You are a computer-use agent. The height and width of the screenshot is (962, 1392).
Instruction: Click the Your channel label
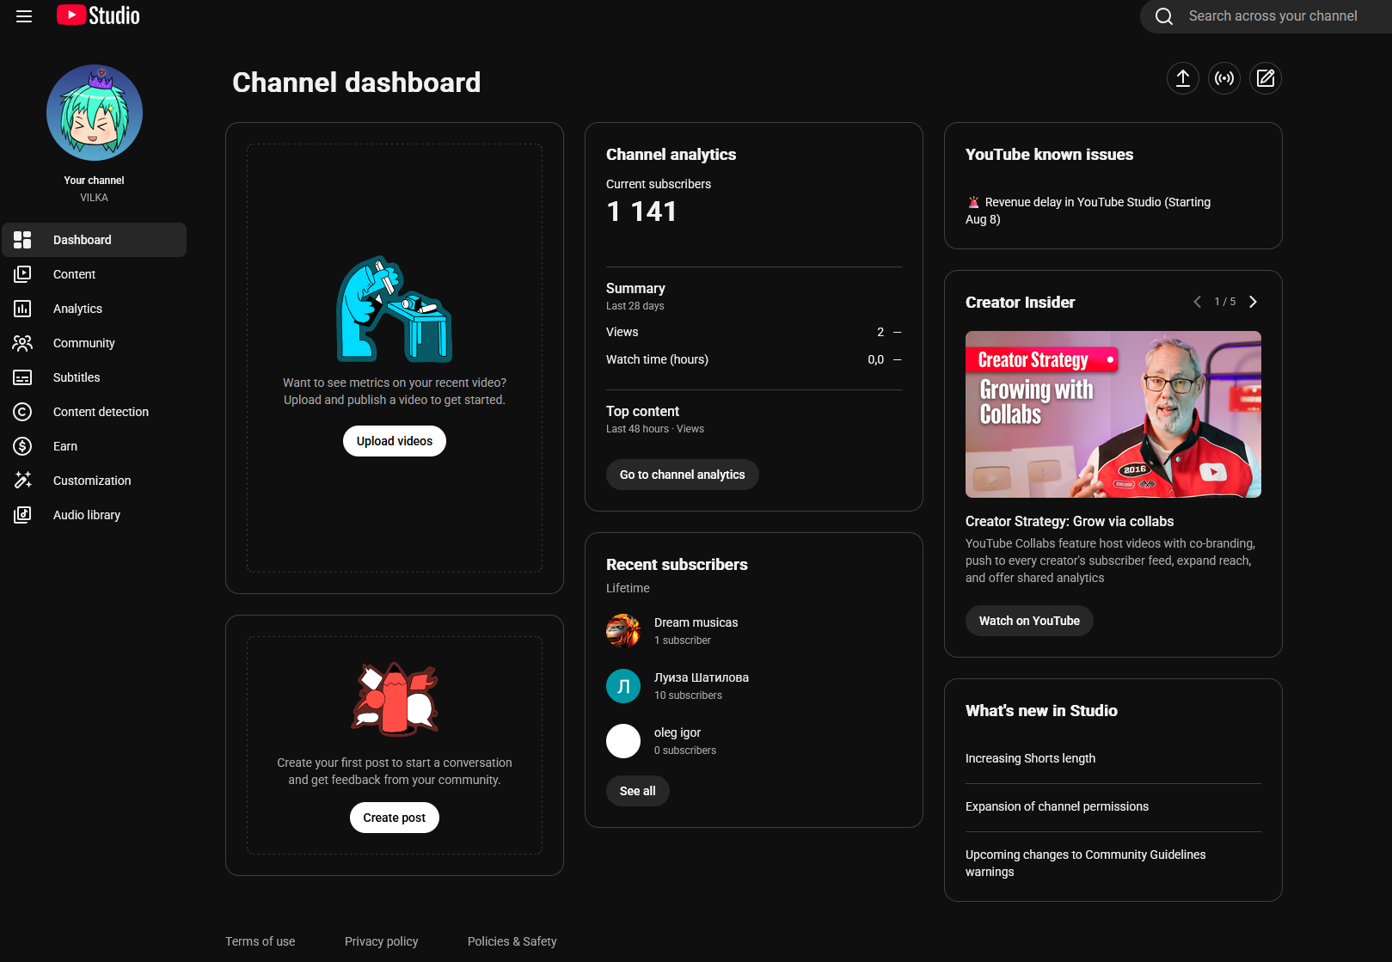95,181
